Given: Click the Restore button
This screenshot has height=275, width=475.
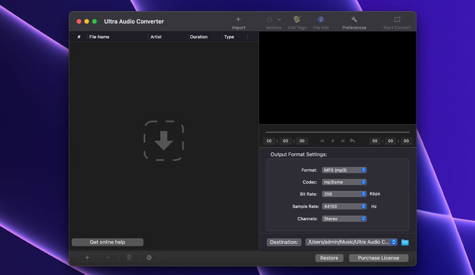Looking at the screenshot, I should tap(329, 258).
